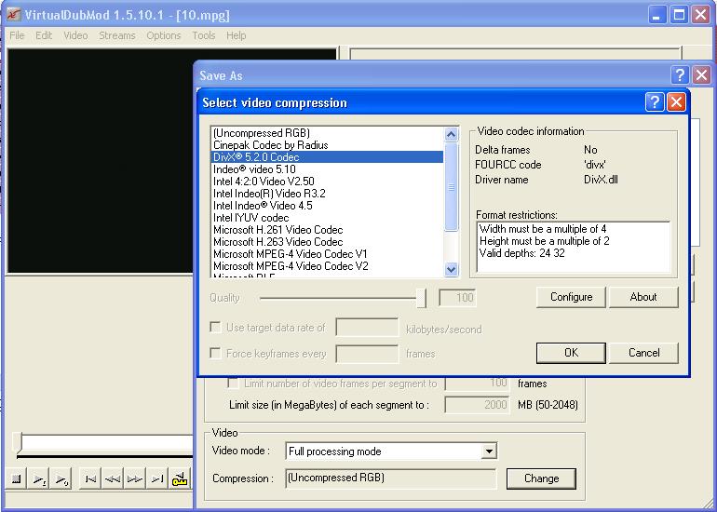The image size is (717, 512).
Task: Select Intel Indeo(R) Video R3.2
Action: [327, 194]
